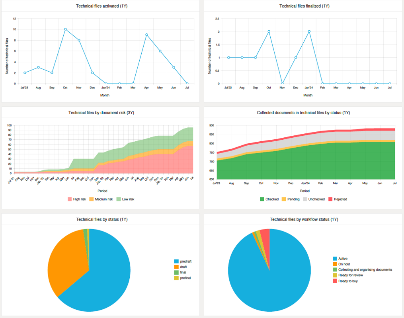404x318 pixels.
Task: Click the On hold legend item
Action: [x=344, y=264]
